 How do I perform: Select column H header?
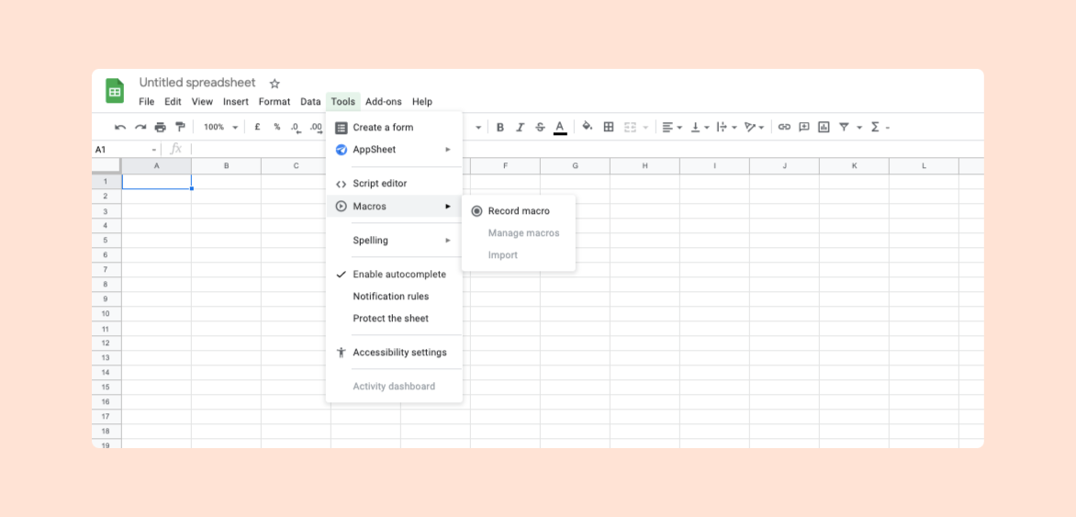(645, 166)
